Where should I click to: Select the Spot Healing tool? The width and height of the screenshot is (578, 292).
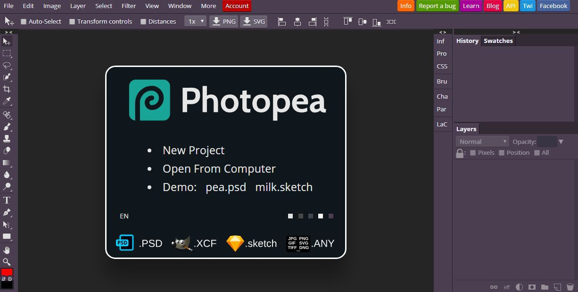pyautogui.click(x=7, y=115)
